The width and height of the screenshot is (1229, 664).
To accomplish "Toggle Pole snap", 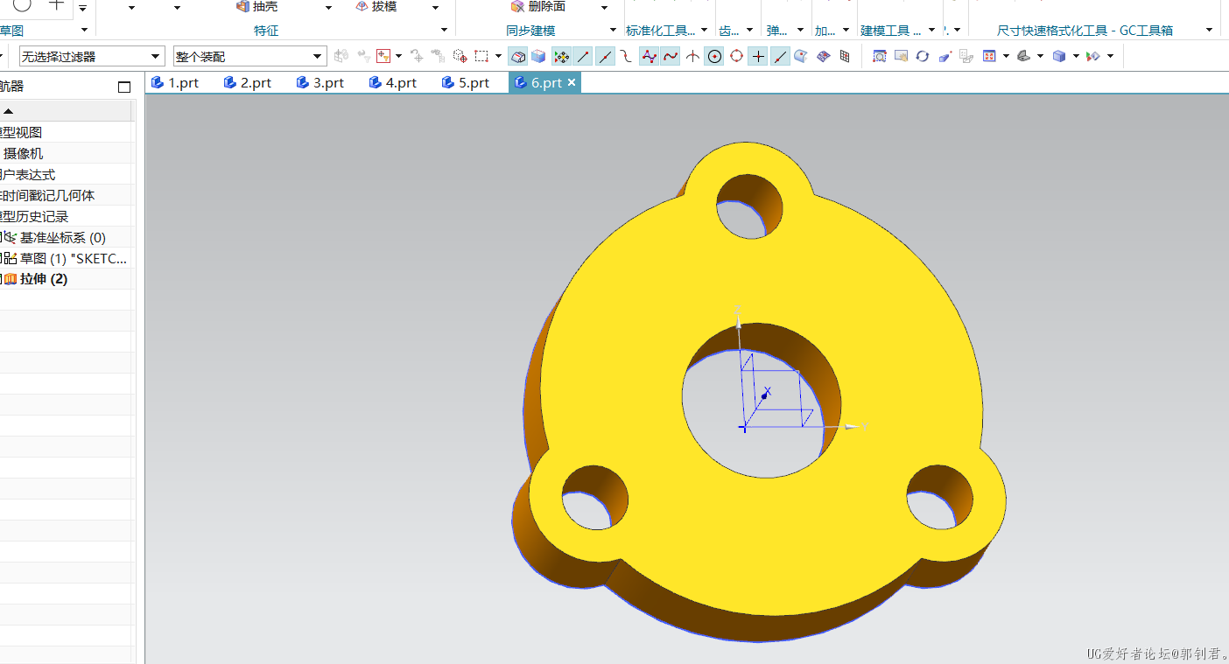I will pos(649,56).
